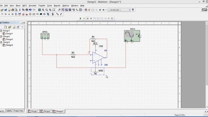The image size is (208, 117).
Task: Click the Help question mark icon
Action: pos(133,10)
